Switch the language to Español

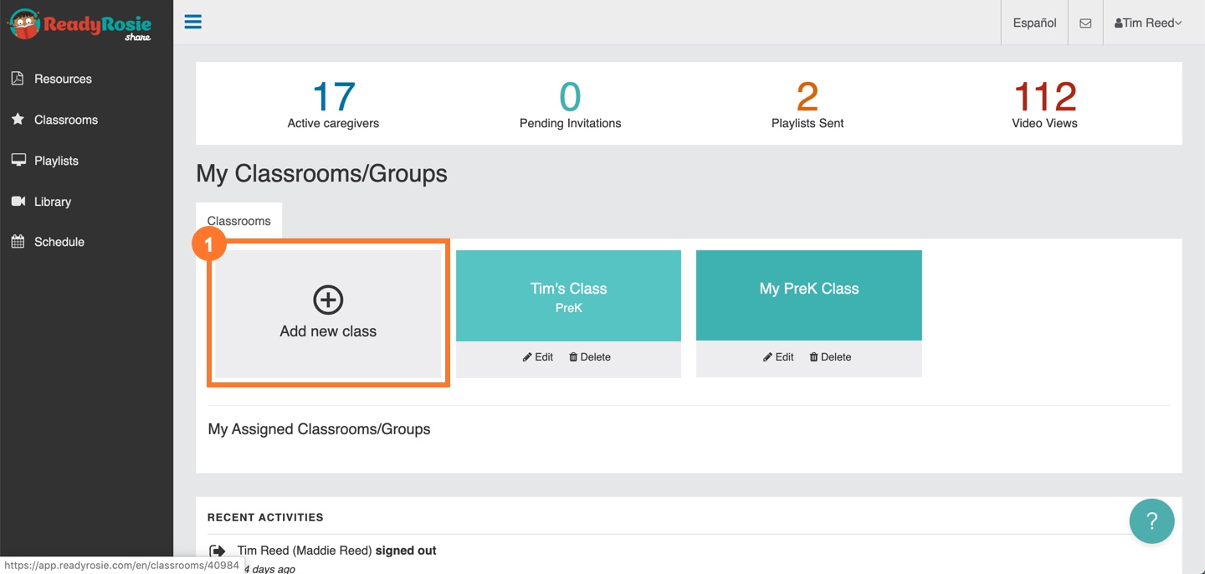point(1033,23)
